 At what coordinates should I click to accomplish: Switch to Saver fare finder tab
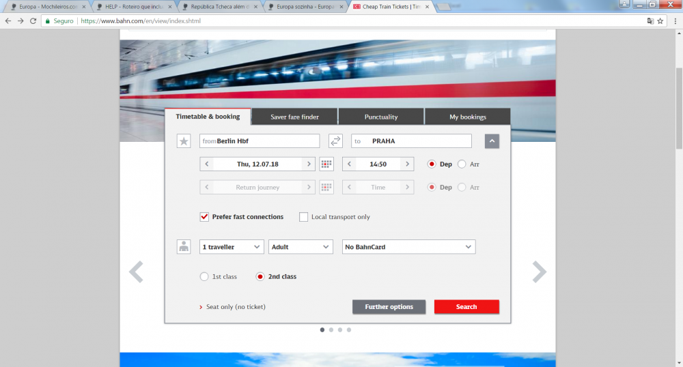coord(294,117)
